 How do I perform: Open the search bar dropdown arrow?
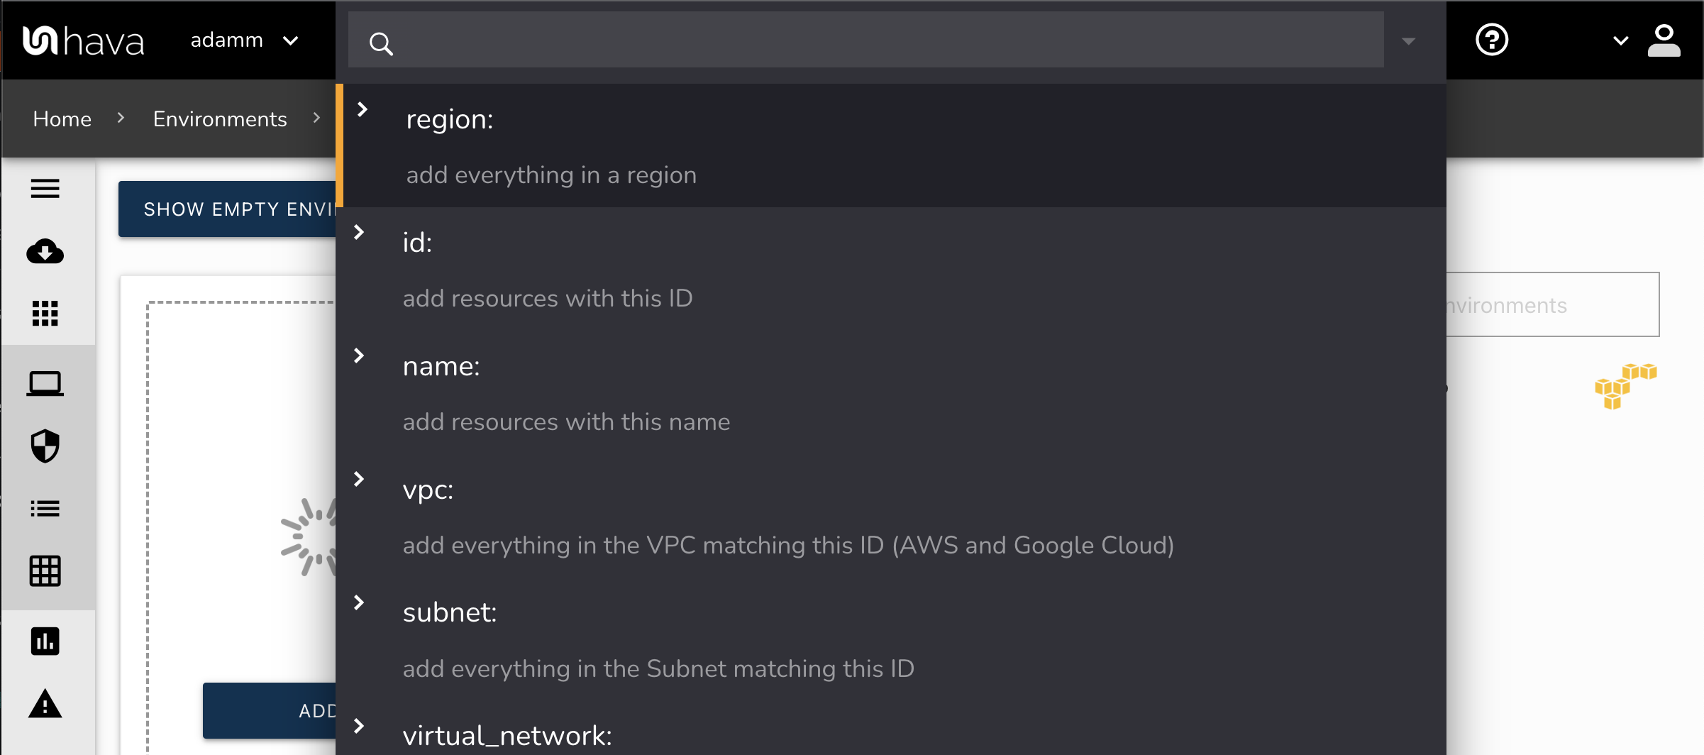(1408, 43)
